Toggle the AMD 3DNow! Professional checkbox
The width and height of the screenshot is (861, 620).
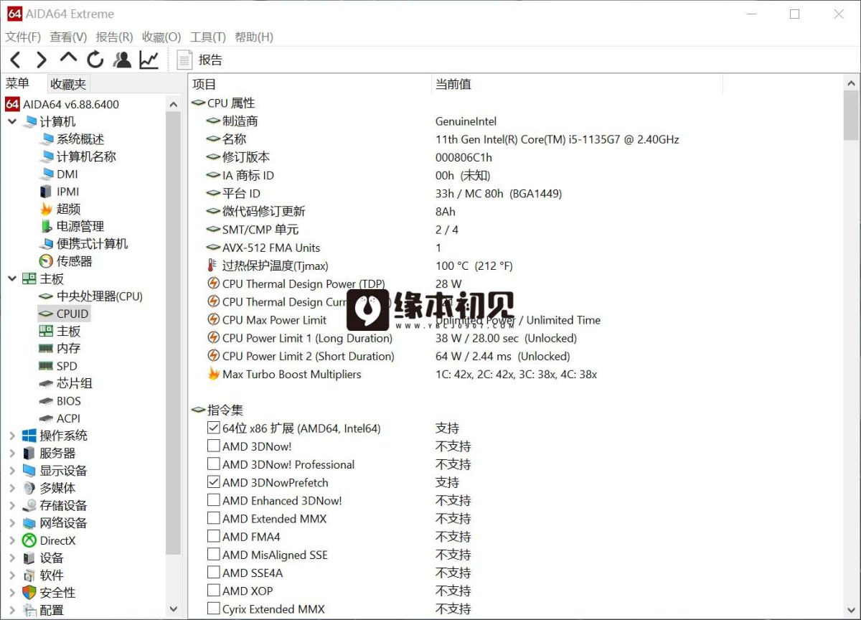pos(213,464)
